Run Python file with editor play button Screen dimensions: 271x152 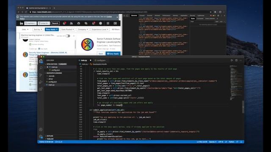232,60
